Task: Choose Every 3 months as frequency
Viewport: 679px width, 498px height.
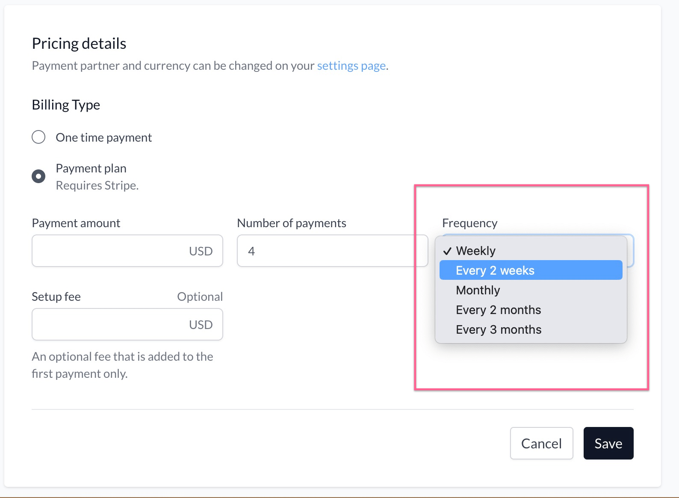Action: pos(498,329)
